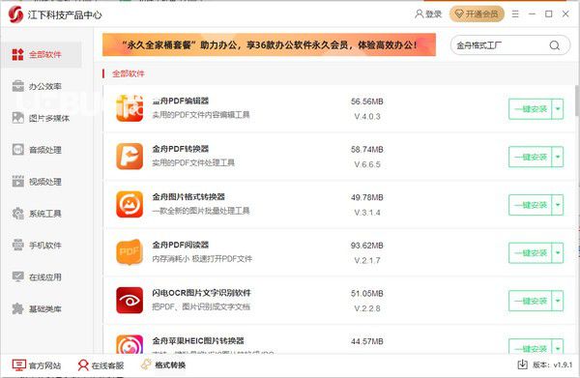Click version label V.6.6.5
Image resolution: width=580 pixels, height=378 pixels.
click(x=367, y=164)
